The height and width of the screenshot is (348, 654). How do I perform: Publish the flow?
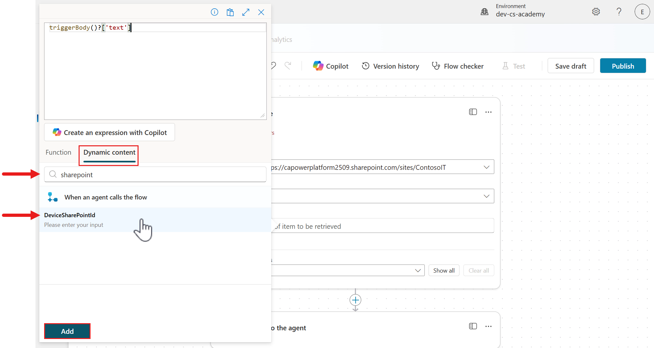(622, 66)
